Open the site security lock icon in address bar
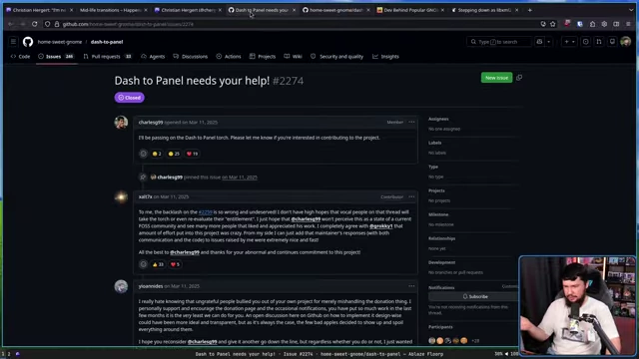The width and height of the screenshot is (639, 359). click(x=57, y=24)
